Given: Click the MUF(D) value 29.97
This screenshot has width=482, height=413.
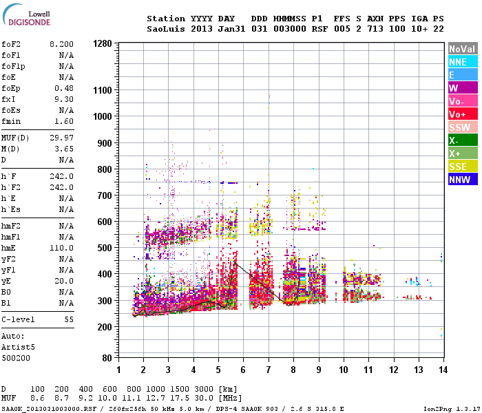Looking at the screenshot, I should pyautogui.click(x=61, y=138).
